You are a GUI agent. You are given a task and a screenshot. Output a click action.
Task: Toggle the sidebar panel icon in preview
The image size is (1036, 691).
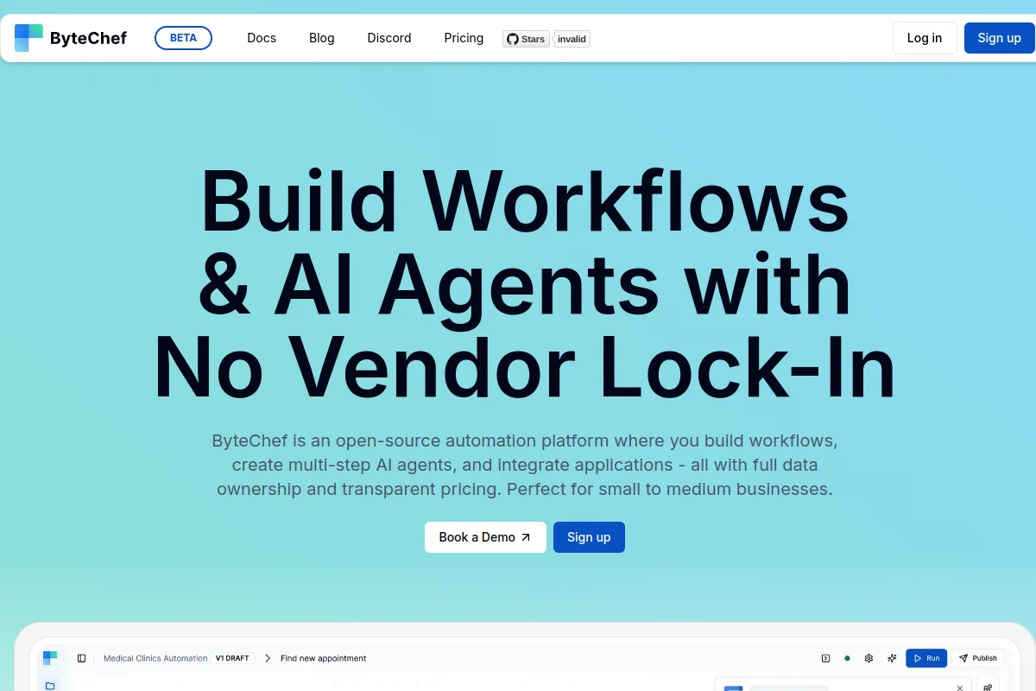[81, 658]
